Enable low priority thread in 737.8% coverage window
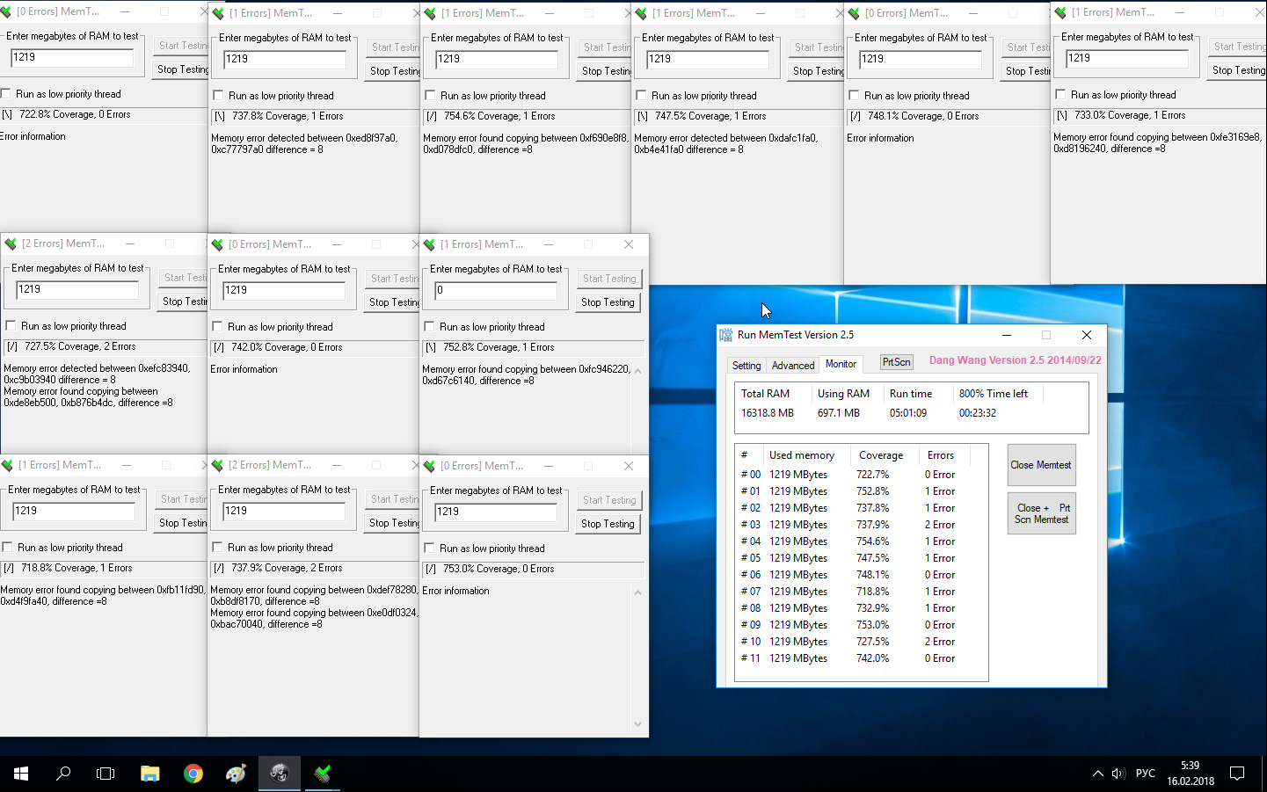This screenshot has height=792, width=1267. [x=219, y=96]
